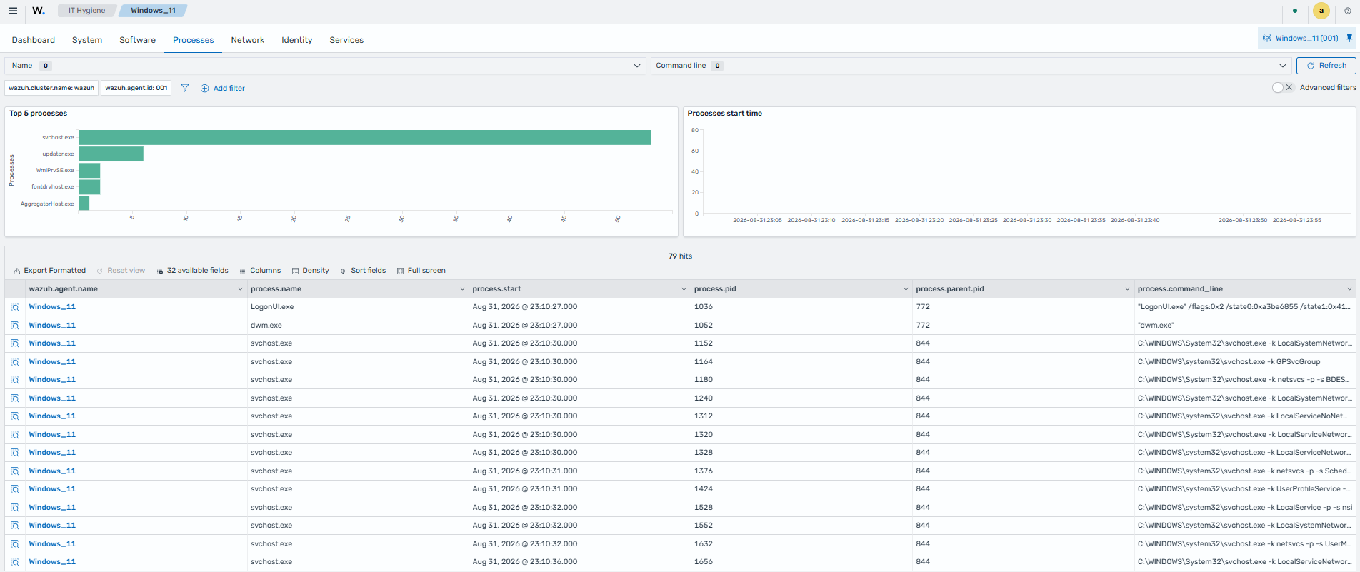1360x572 pixels.
Task: Open the Columns settings button
Action: (260, 271)
